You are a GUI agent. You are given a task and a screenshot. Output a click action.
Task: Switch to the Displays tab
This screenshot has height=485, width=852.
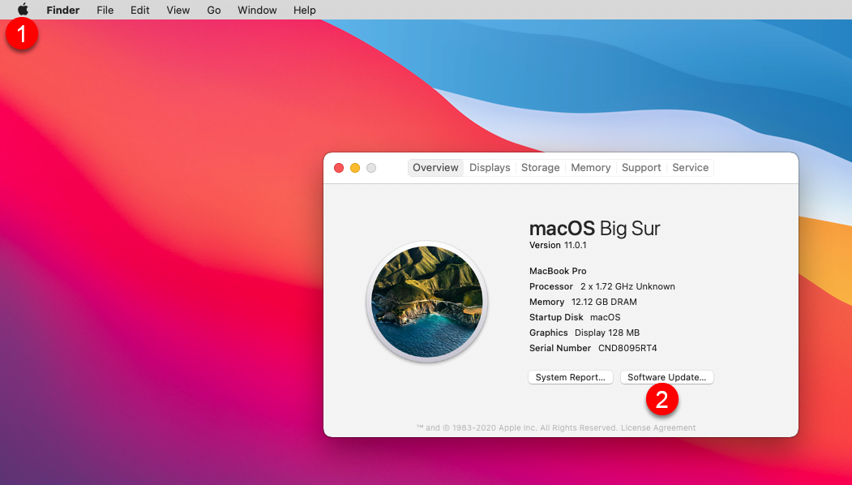tap(490, 167)
